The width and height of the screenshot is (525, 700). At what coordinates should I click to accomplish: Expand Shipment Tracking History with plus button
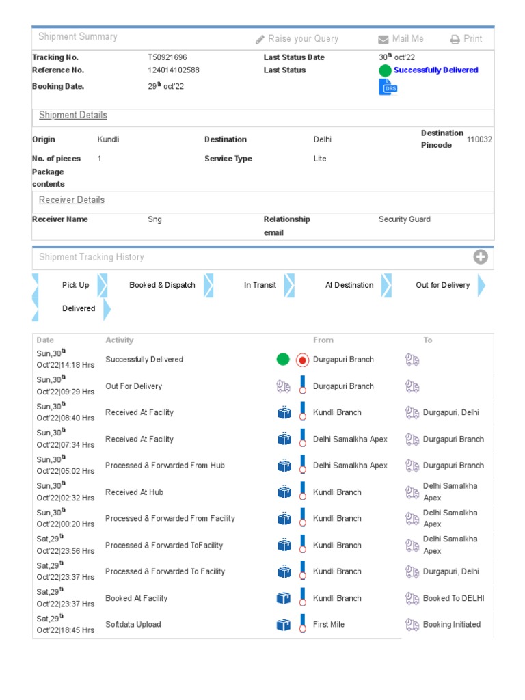pyautogui.click(x=481, y=257)
